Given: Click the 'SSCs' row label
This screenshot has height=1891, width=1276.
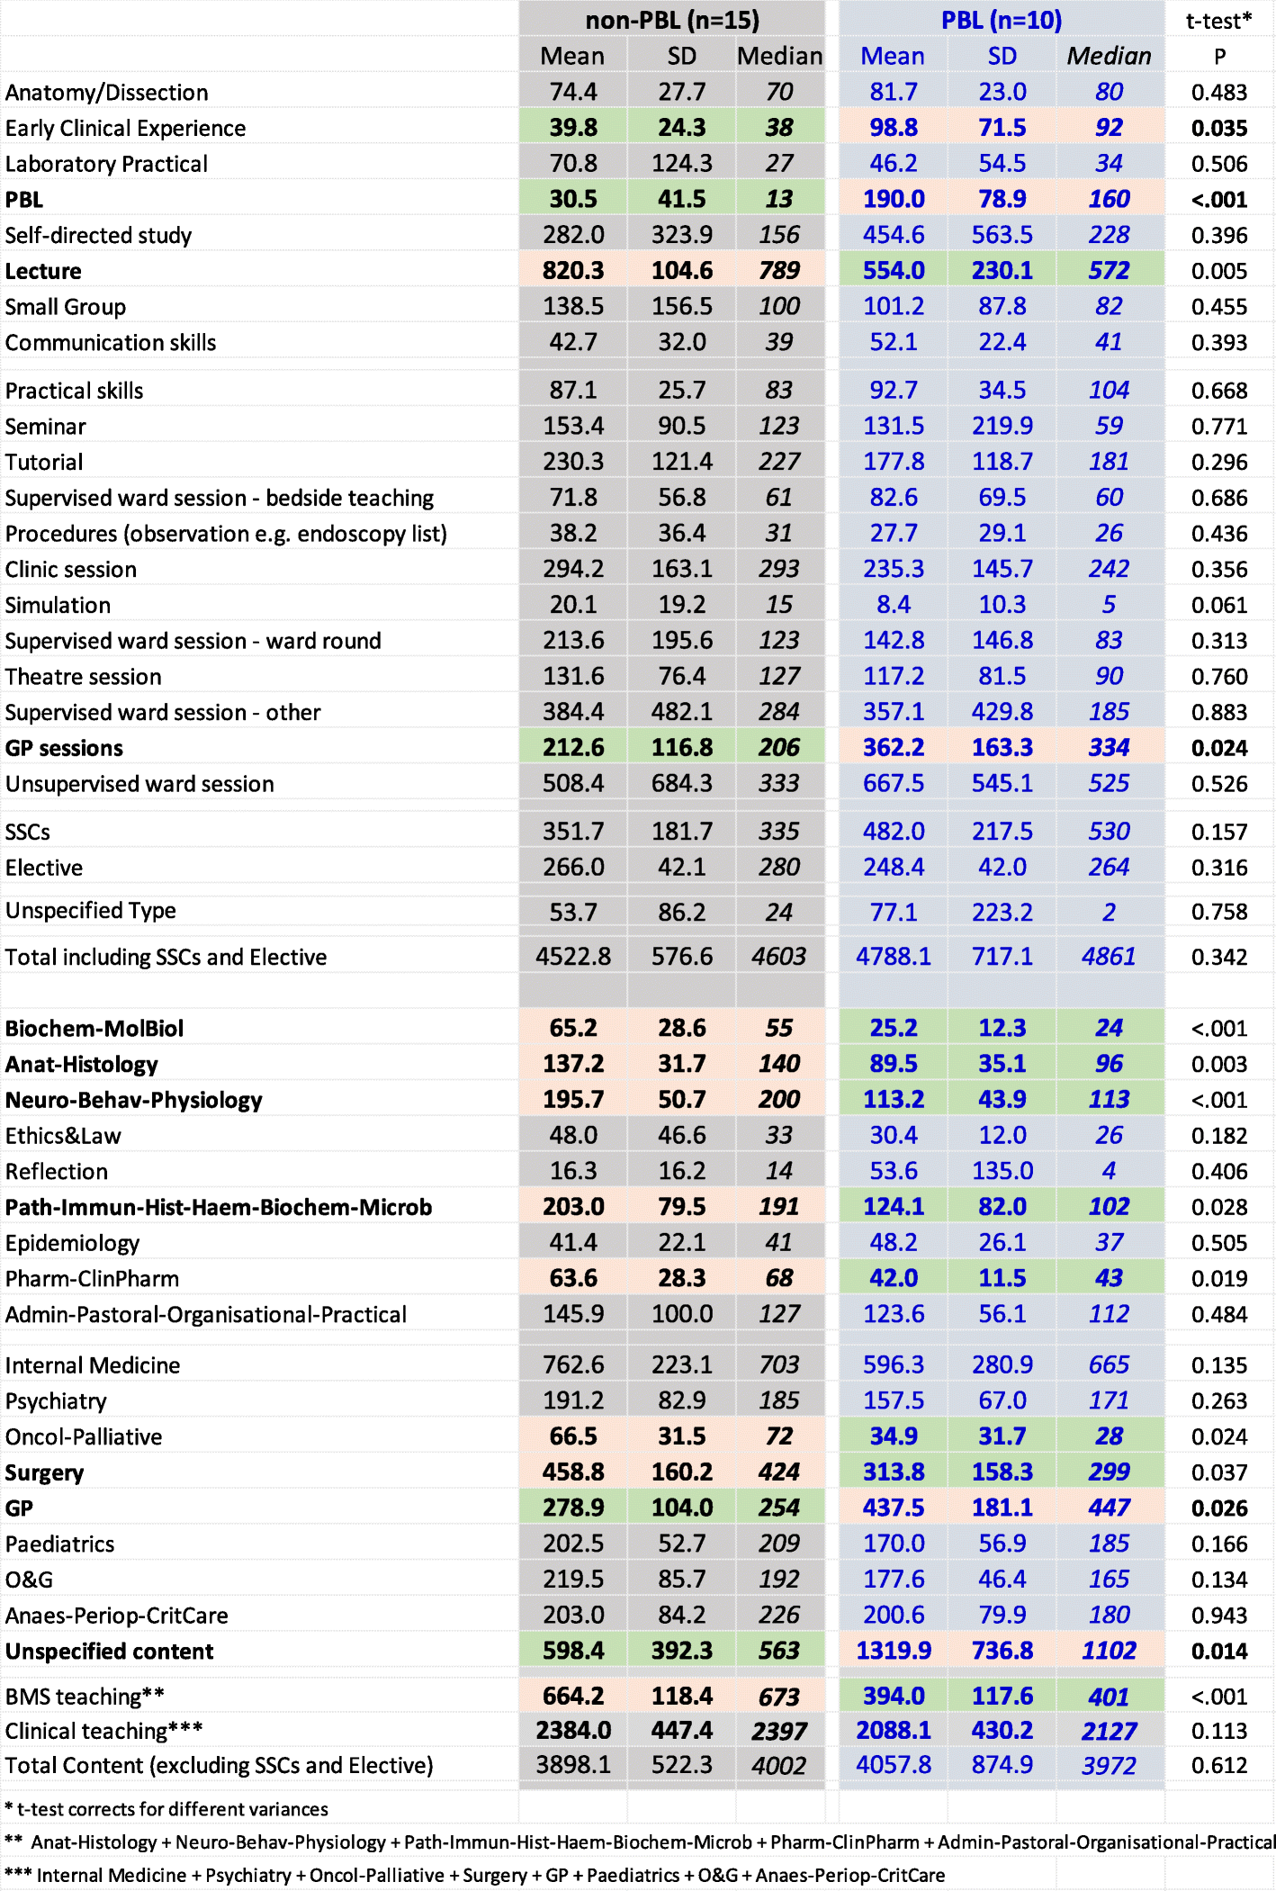Looking at the screenshot, I should 27,833.
